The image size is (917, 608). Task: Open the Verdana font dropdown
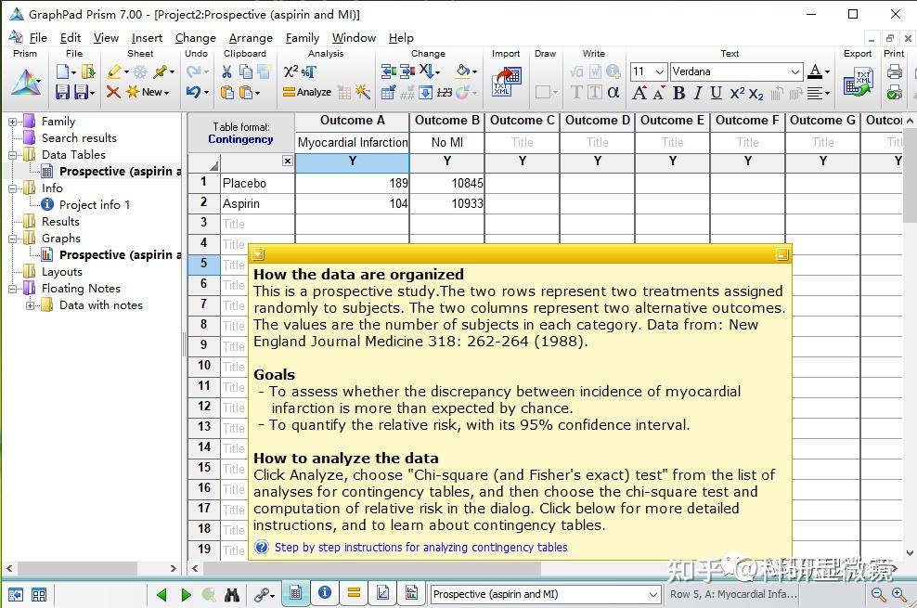(x=795, y=71)
